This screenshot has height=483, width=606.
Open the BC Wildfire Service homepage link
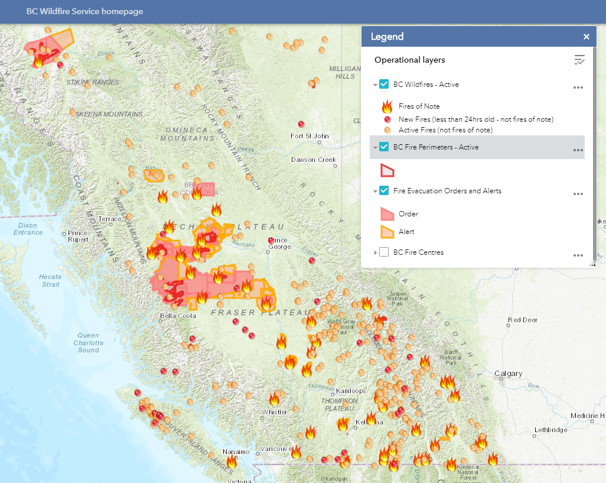pos(84,11)
